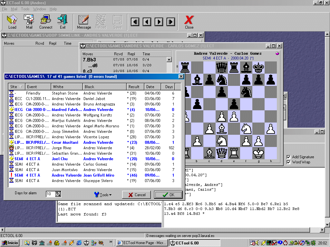Click the white king on g1
This screenshot has width=330, height=247.
pos(258,153)
